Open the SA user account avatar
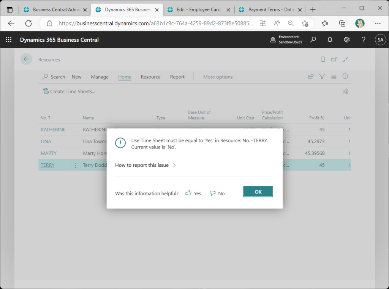 point(380,40)
